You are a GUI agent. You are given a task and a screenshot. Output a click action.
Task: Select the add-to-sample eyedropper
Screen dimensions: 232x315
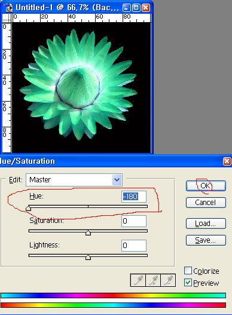coord(153,280)
